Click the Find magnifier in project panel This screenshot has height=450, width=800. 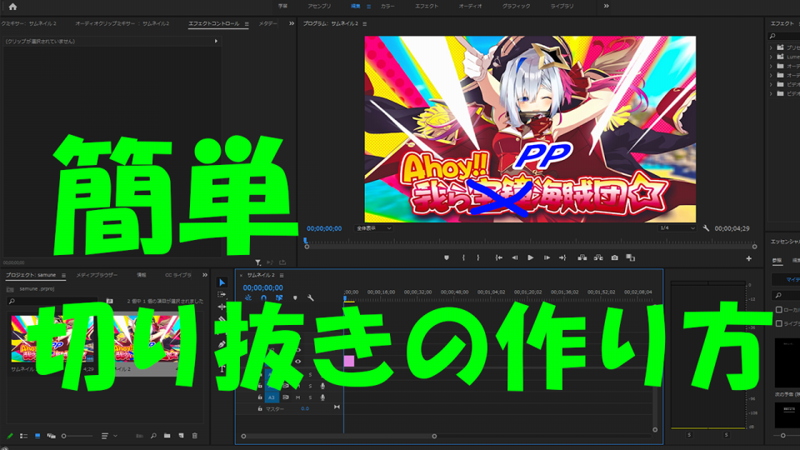point(153,436)
